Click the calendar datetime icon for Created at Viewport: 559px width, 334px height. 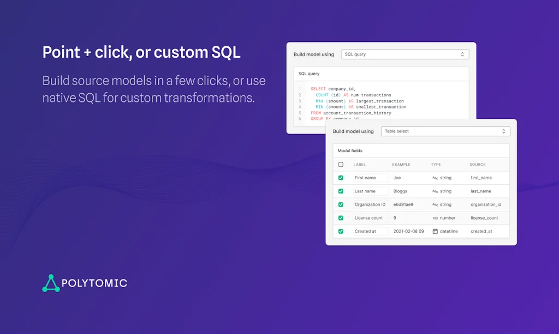click(435, 232)
